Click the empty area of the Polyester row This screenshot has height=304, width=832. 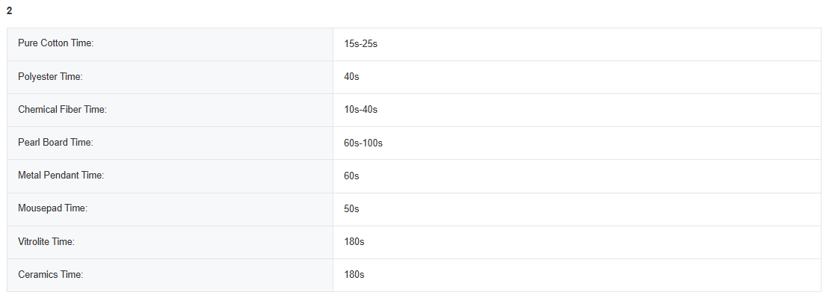coord(583,77)
